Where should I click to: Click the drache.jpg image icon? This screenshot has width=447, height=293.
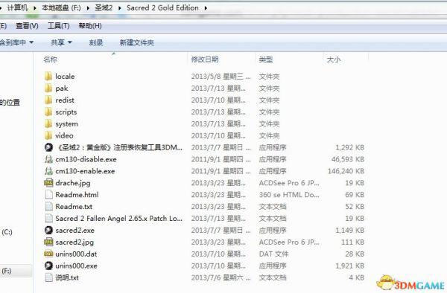point(48,183)
